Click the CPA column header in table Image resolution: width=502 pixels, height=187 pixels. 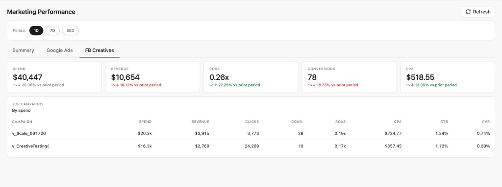398,122
